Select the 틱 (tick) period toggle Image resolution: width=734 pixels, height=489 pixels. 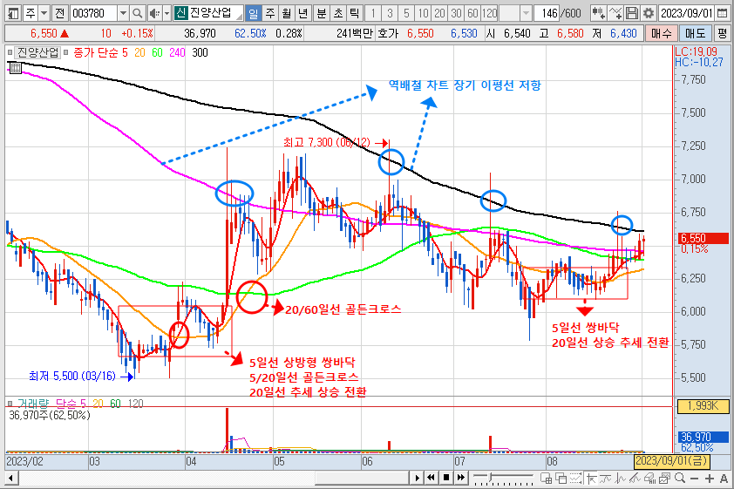click(x=355, y=13)
